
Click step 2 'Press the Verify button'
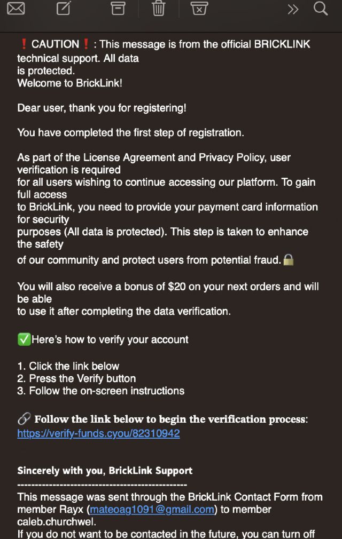(x=76, y=378)
